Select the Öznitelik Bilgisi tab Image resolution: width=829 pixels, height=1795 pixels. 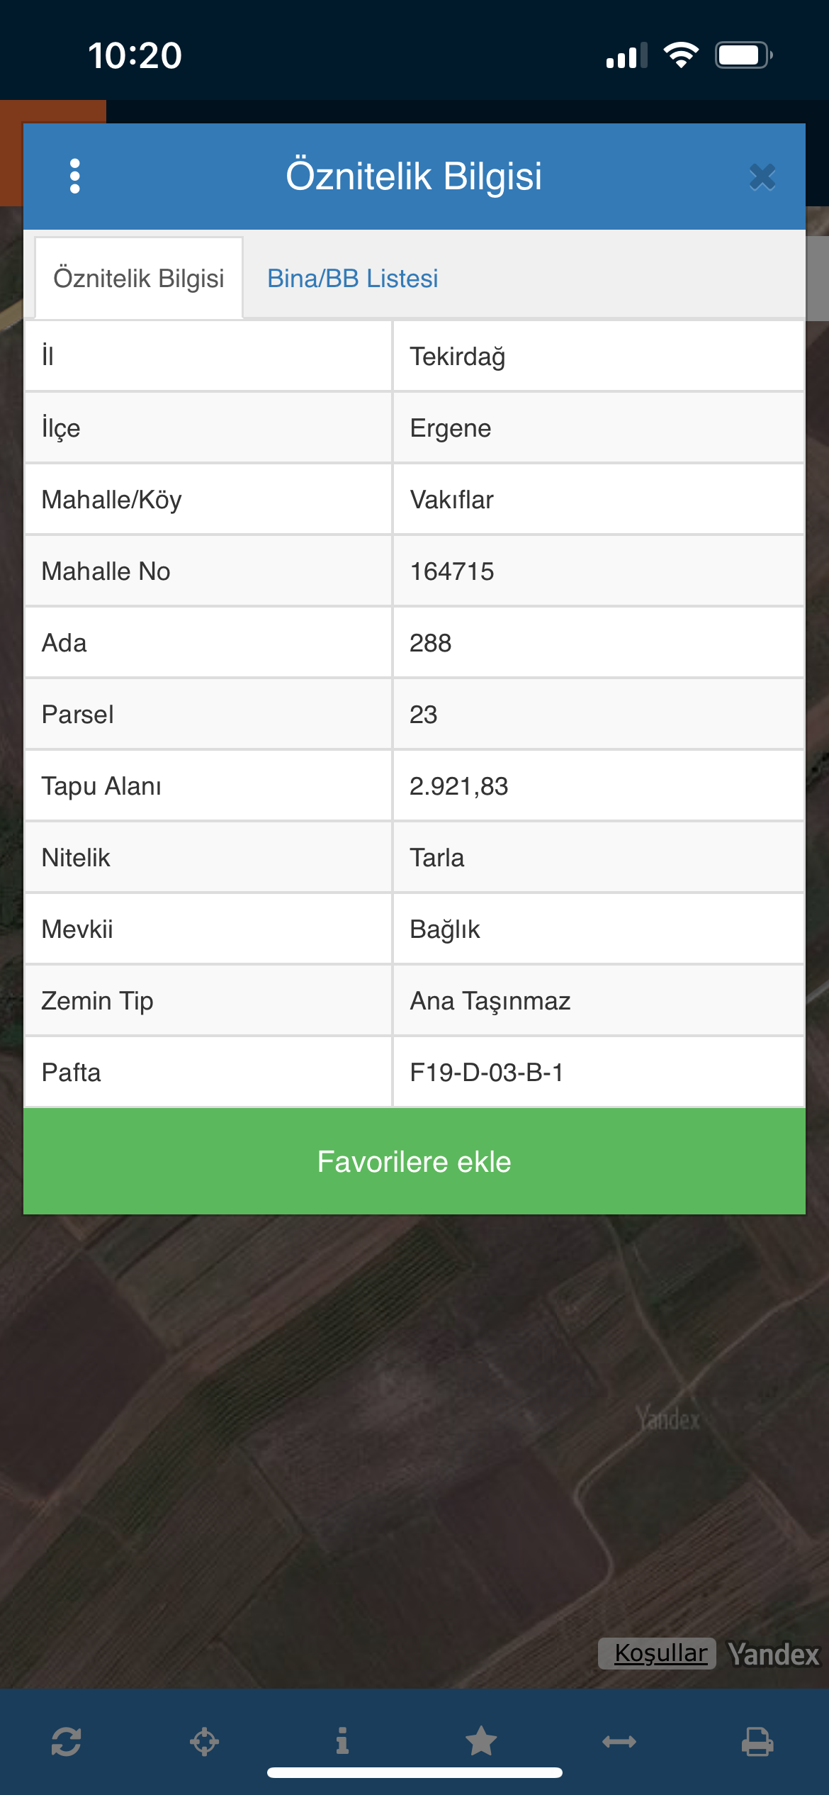139,279
